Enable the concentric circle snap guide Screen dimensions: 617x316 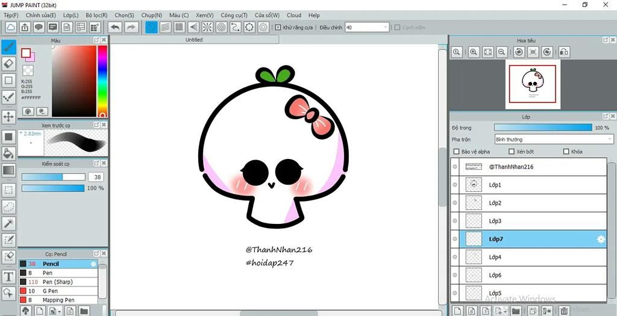pos(221,27)
